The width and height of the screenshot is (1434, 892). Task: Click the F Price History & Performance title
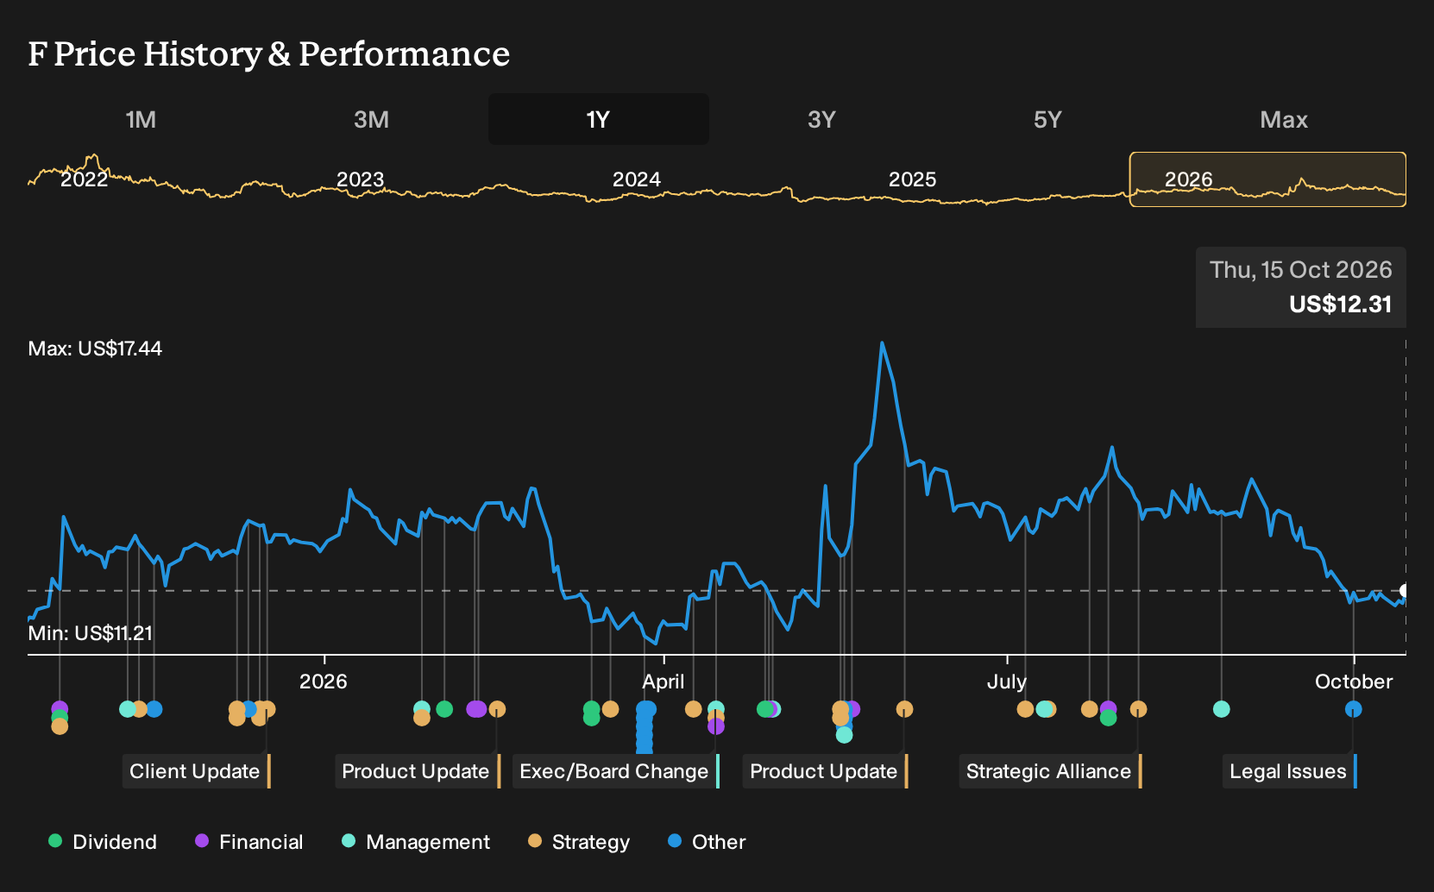click(x=269, y=54)
